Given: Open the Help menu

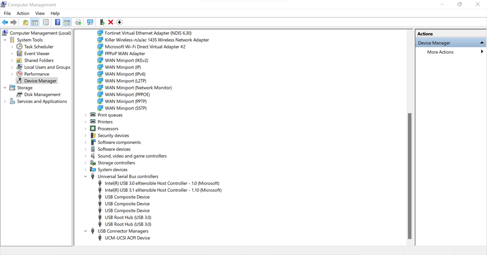Looking at the screenshot, I should [55, 13].
